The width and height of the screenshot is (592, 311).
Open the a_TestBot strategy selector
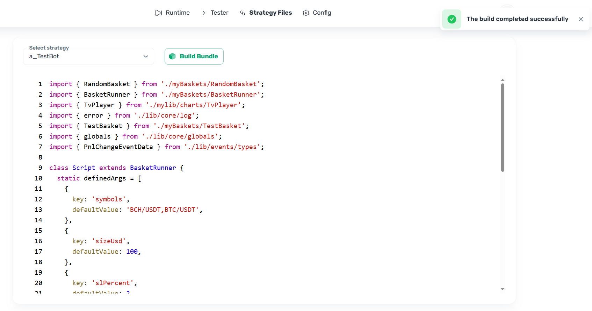click(84, 57)
